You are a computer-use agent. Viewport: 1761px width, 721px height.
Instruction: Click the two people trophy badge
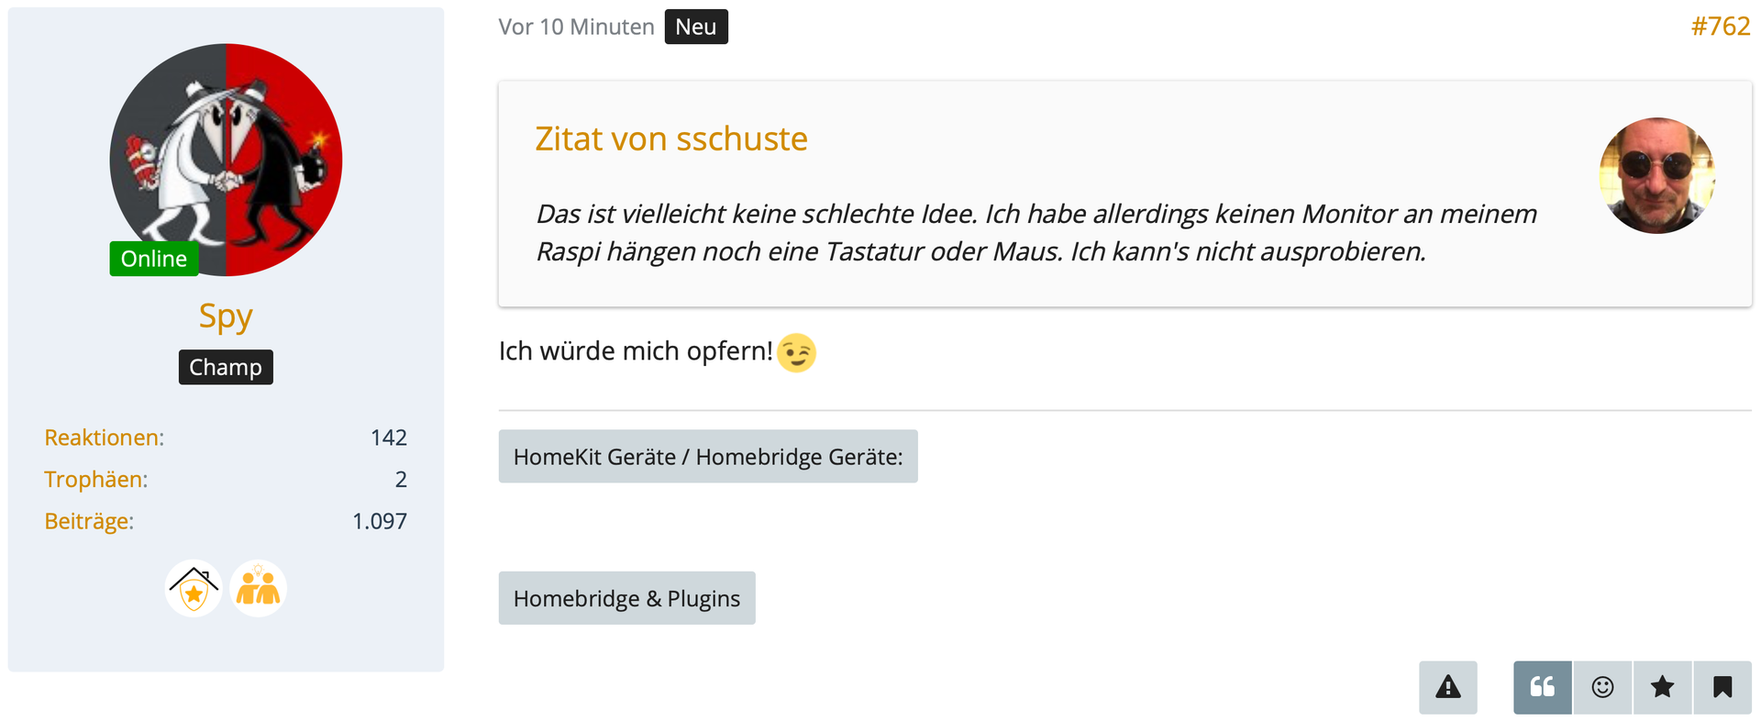coord(258,589)
